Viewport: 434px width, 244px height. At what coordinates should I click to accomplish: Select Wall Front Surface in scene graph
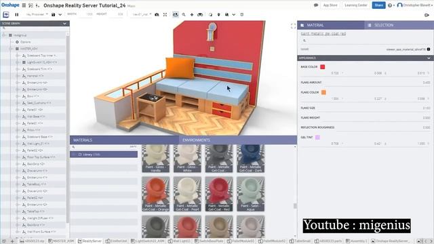pos(41,232)
